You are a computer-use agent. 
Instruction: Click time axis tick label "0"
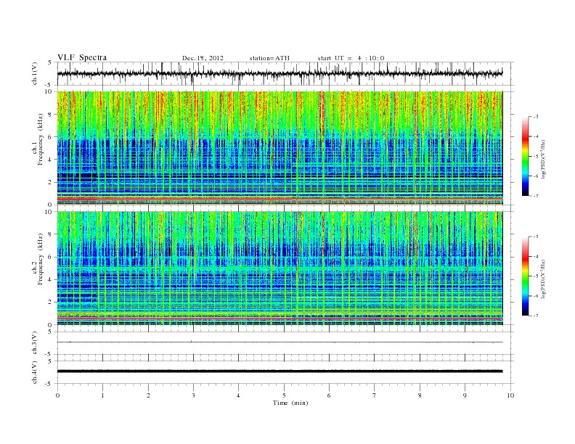(57, 395)
